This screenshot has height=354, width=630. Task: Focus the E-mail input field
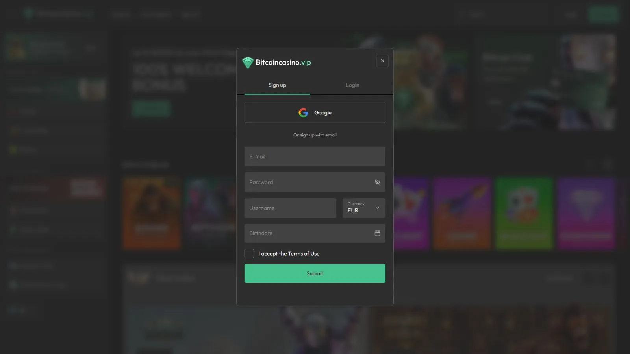coord(315,157)
